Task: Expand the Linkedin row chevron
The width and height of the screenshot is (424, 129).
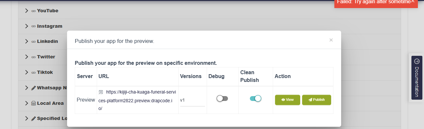Action: pyautogui.click(x=27, y=41)
